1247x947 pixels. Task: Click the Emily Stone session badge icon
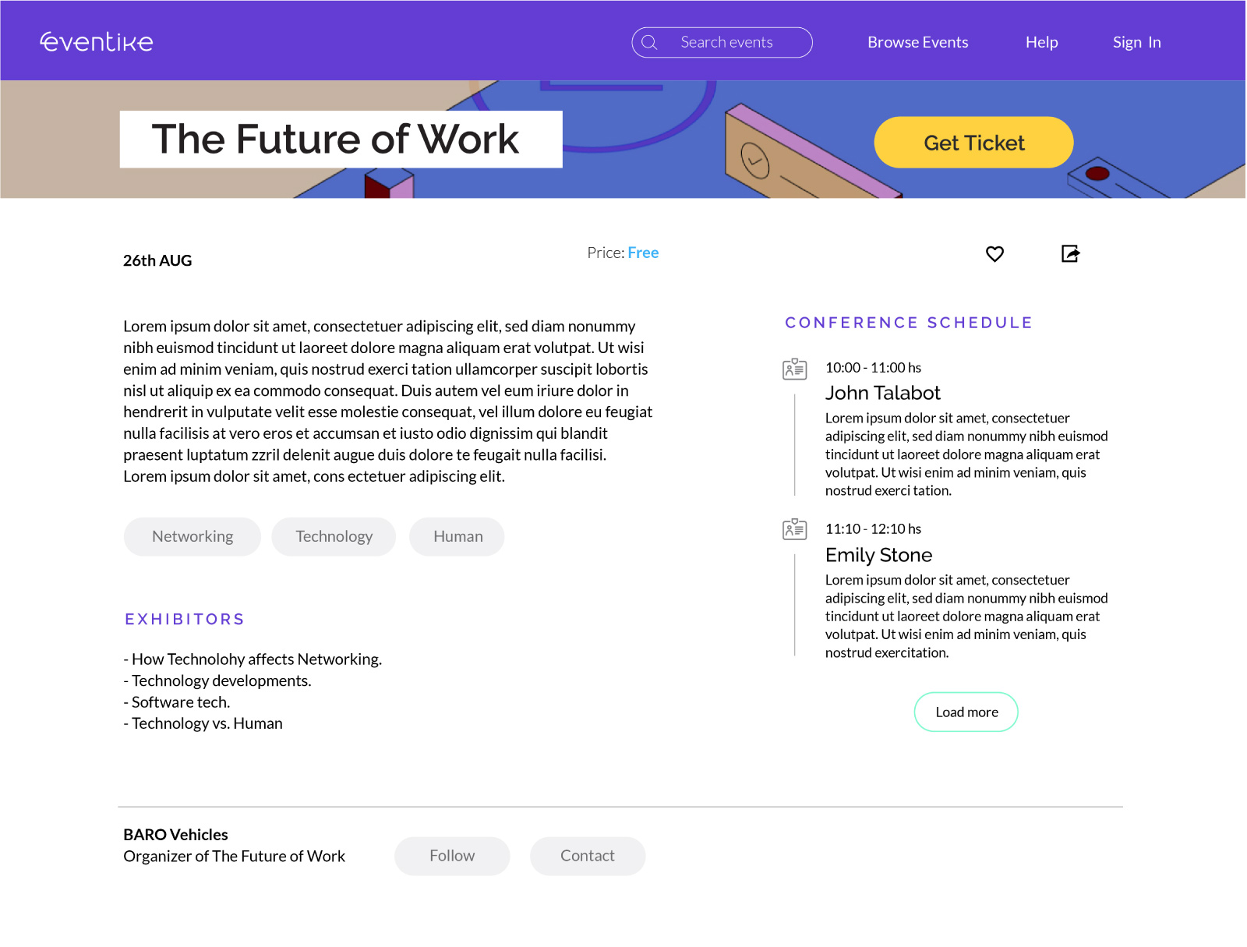click(794, 530)
